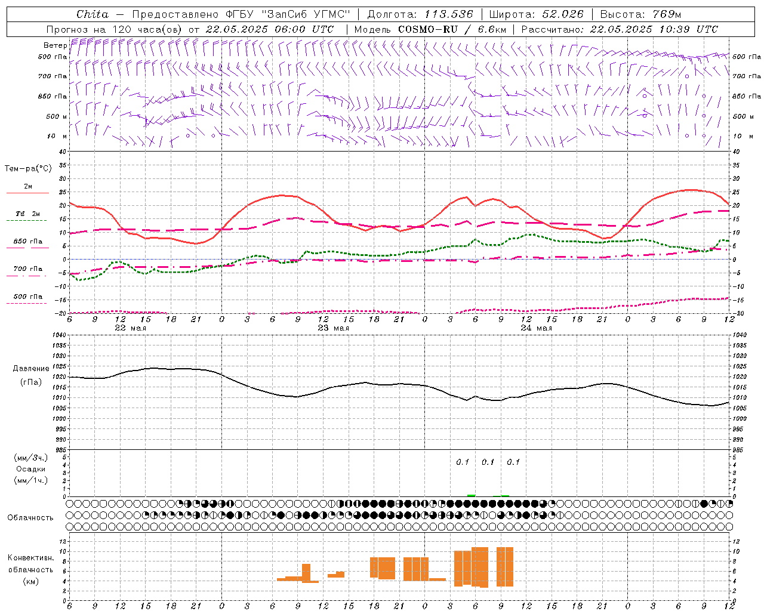Select the "Модель COSMO-RU / 6.6км" text

[430, 29]
